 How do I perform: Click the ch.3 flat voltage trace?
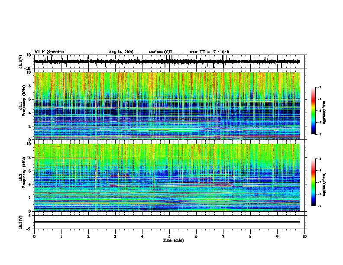tap(167, 222)
